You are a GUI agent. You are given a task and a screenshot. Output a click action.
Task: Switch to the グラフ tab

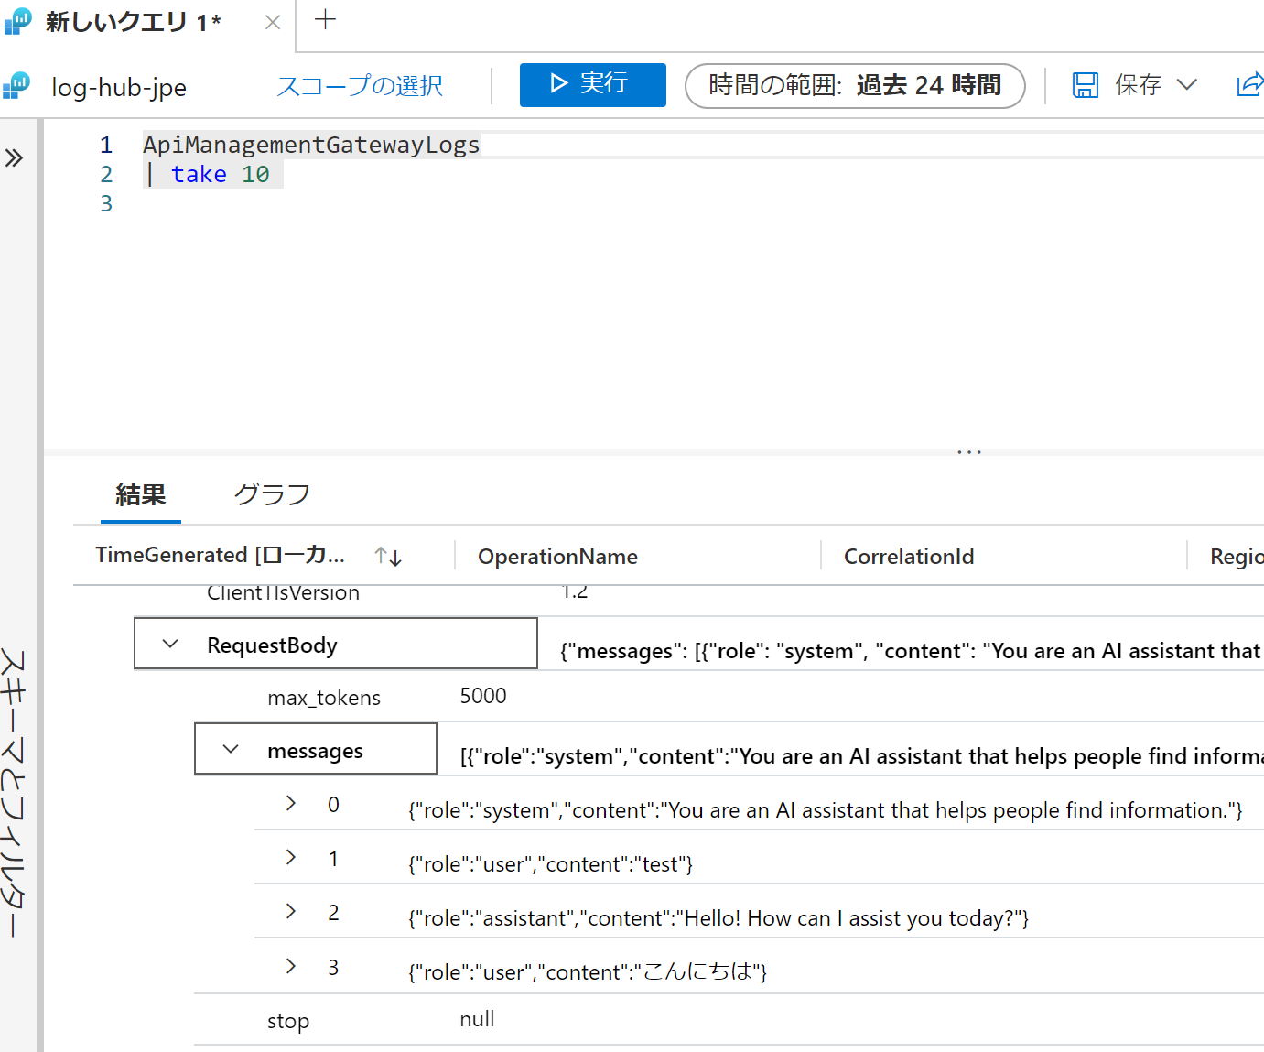pos(272,494)
